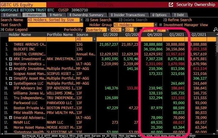Switch to the Ownership Summary tab
Image resolution: width=218 pixels, height=138 pixels.
pyautogui.click(x=90, y=15)
